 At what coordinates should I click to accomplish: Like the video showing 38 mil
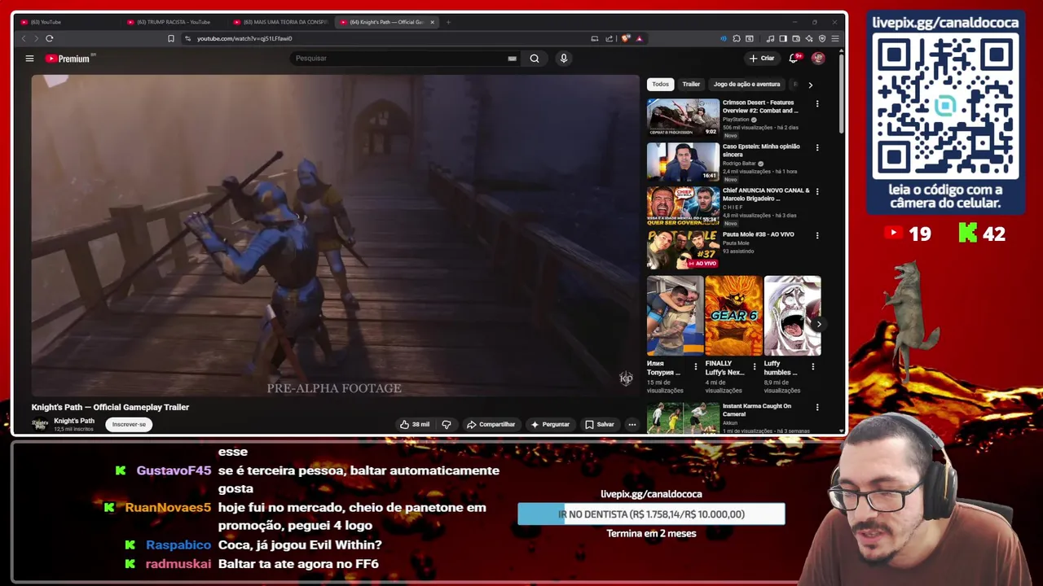pos(415,424)
